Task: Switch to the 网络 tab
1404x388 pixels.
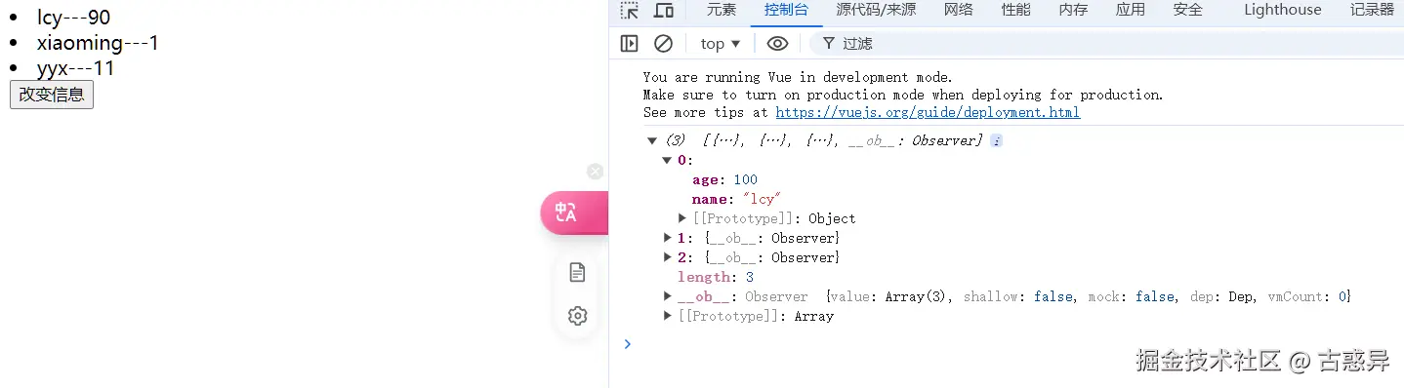Action: point(959,10)
